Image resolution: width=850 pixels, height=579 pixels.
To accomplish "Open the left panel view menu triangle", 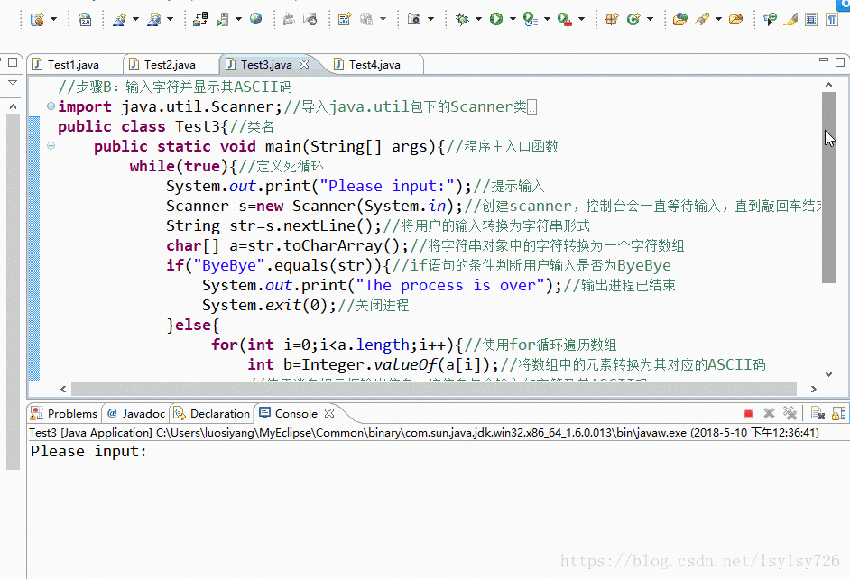I will (x=13, y=83).
